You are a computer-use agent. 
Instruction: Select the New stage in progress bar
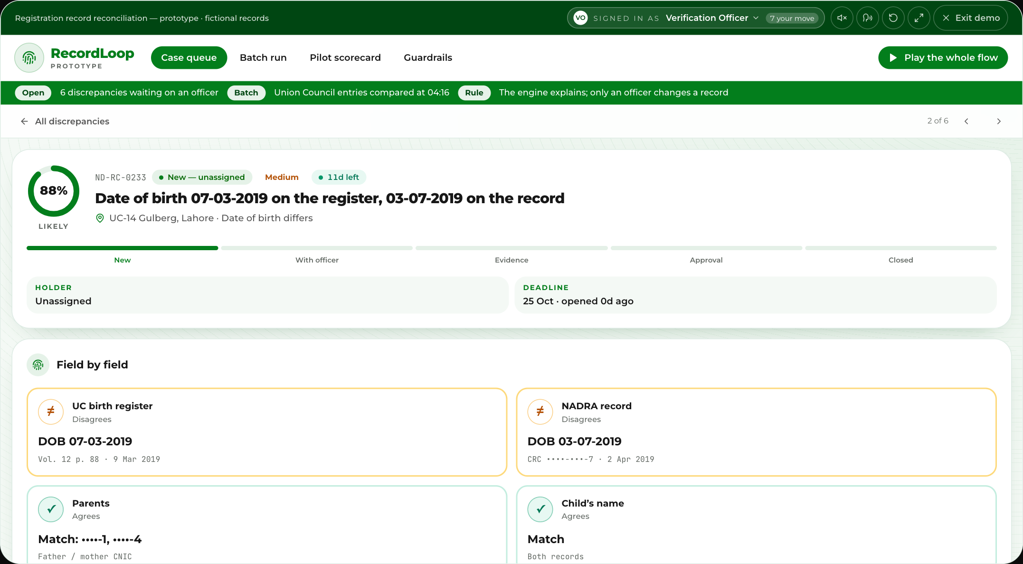pos(122,255)
